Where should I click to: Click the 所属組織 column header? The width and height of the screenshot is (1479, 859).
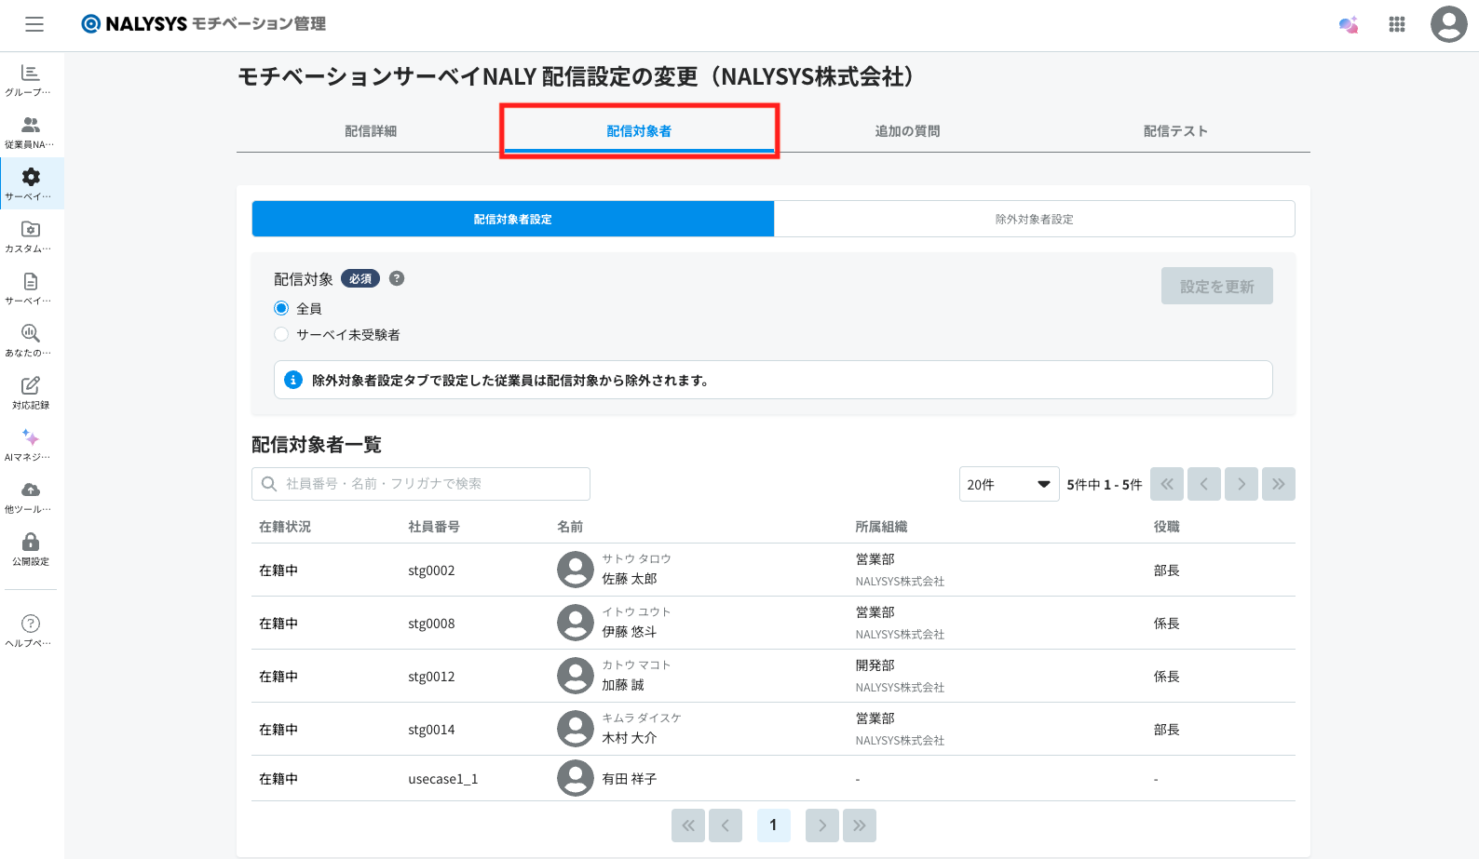881,527
